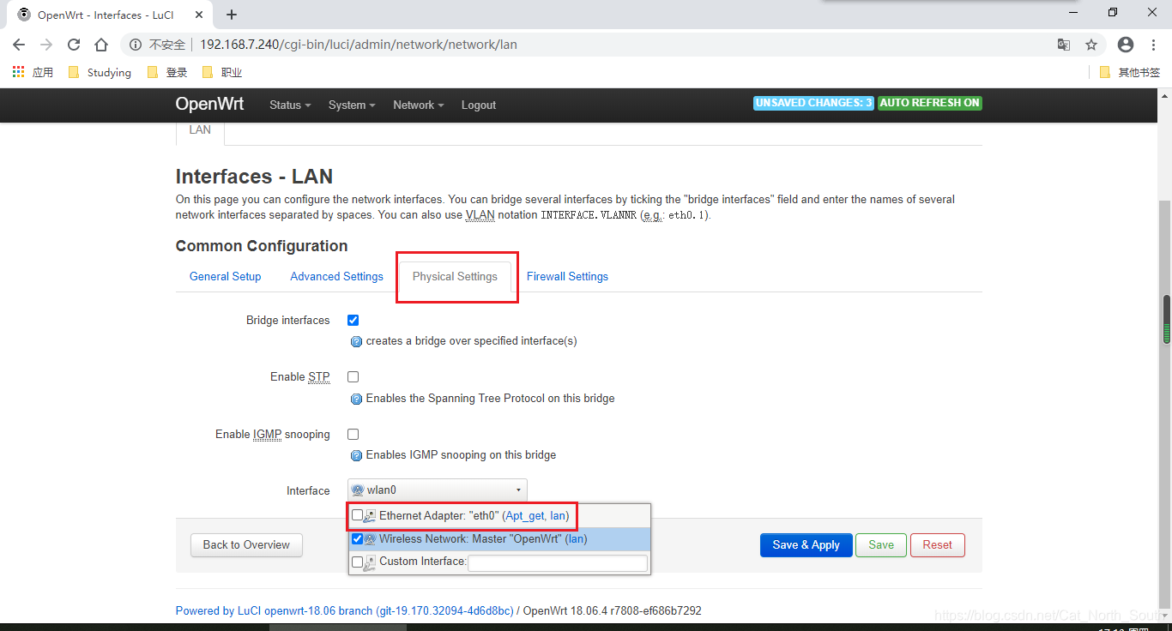Bookmark this page with star icon

(x=1091, y=45)
